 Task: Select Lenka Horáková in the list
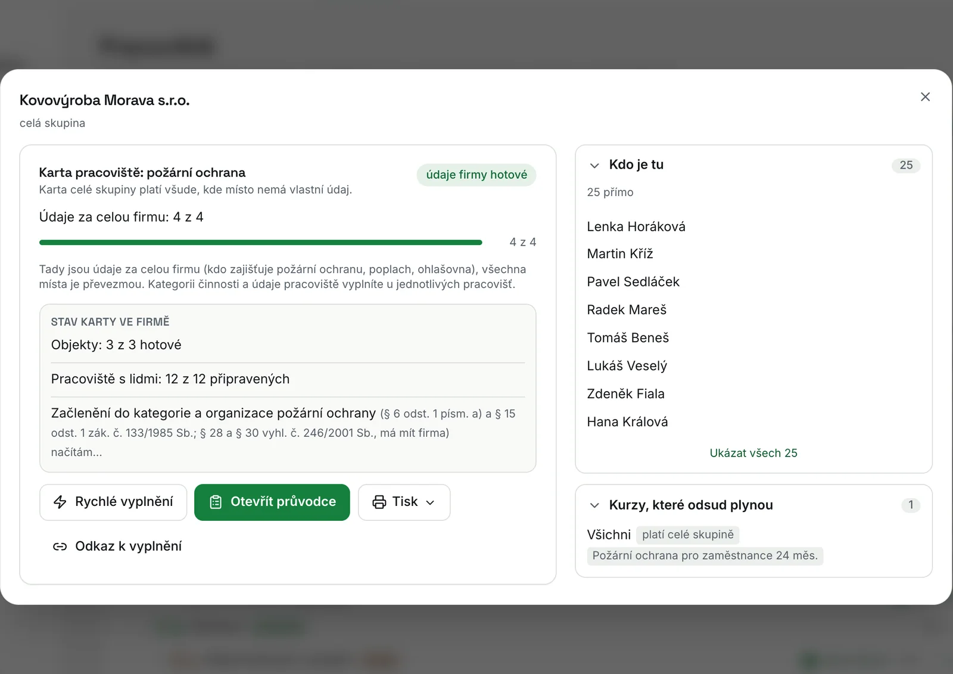(636, 226)
